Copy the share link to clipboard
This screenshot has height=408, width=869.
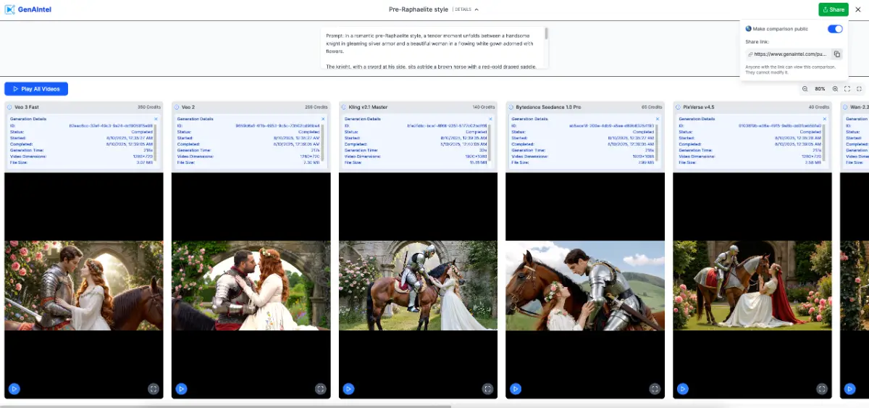[x=836, y=54]
